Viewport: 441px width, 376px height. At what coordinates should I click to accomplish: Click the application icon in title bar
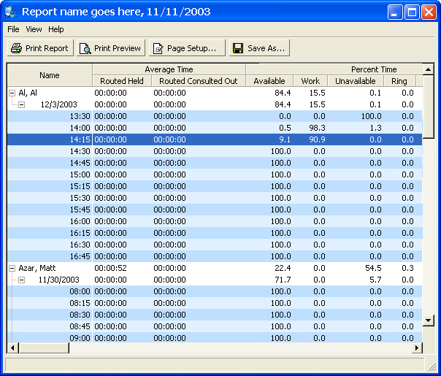tap(11, 12)
